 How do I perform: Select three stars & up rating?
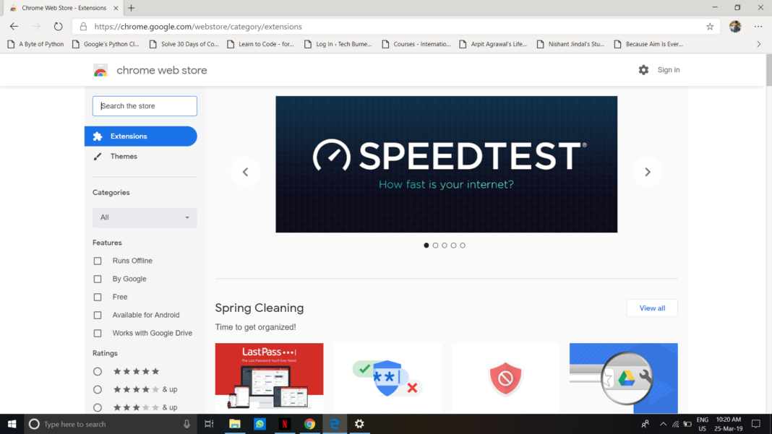98,407
